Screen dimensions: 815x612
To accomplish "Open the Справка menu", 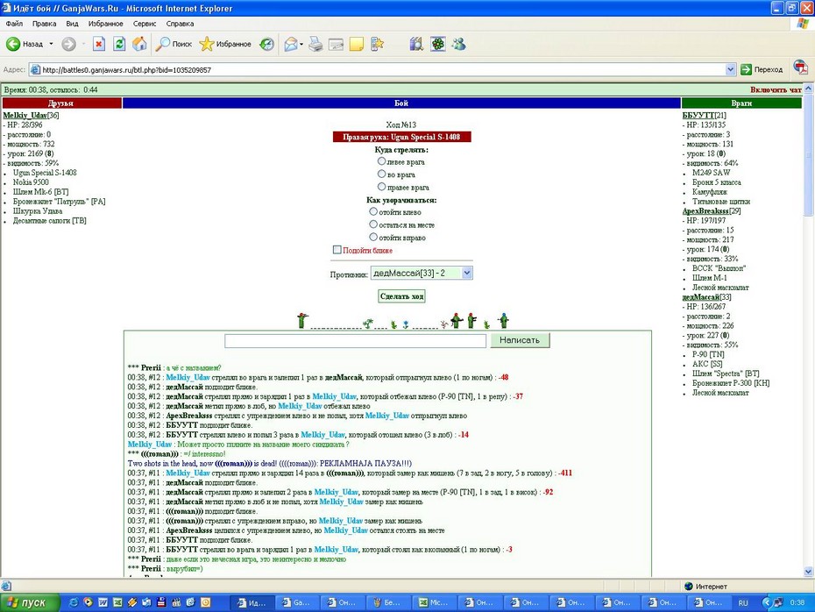I will click(x=180, y=24).
